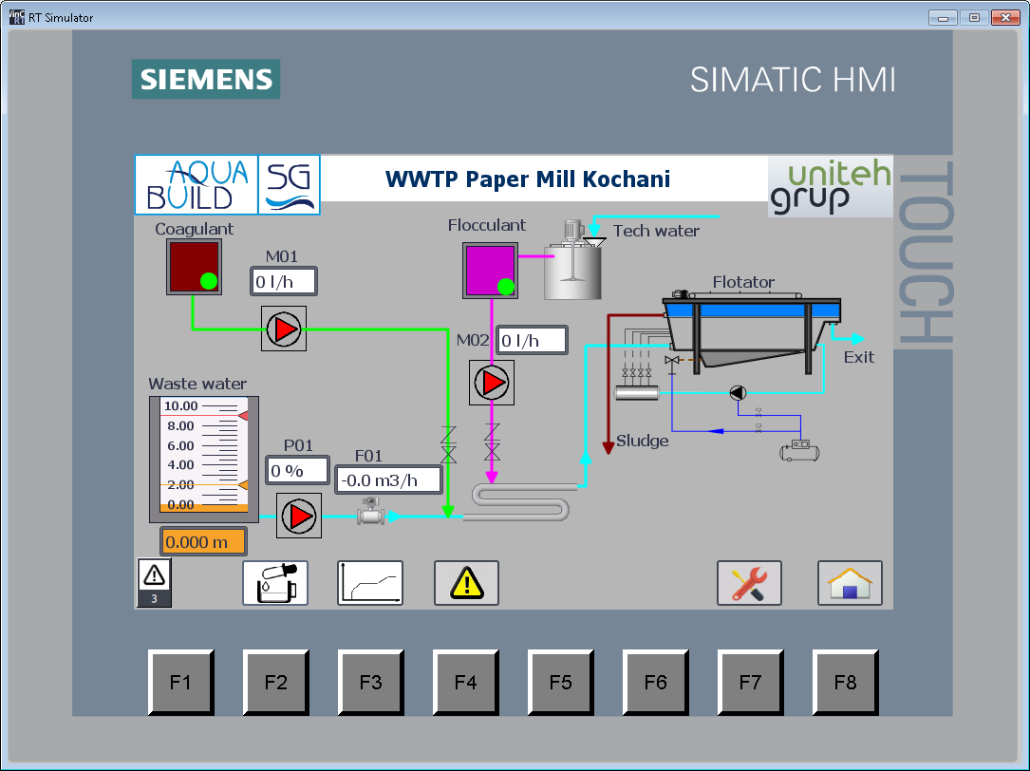
Task: Activate the F3 function key
Action: click(x=371, y=683)
